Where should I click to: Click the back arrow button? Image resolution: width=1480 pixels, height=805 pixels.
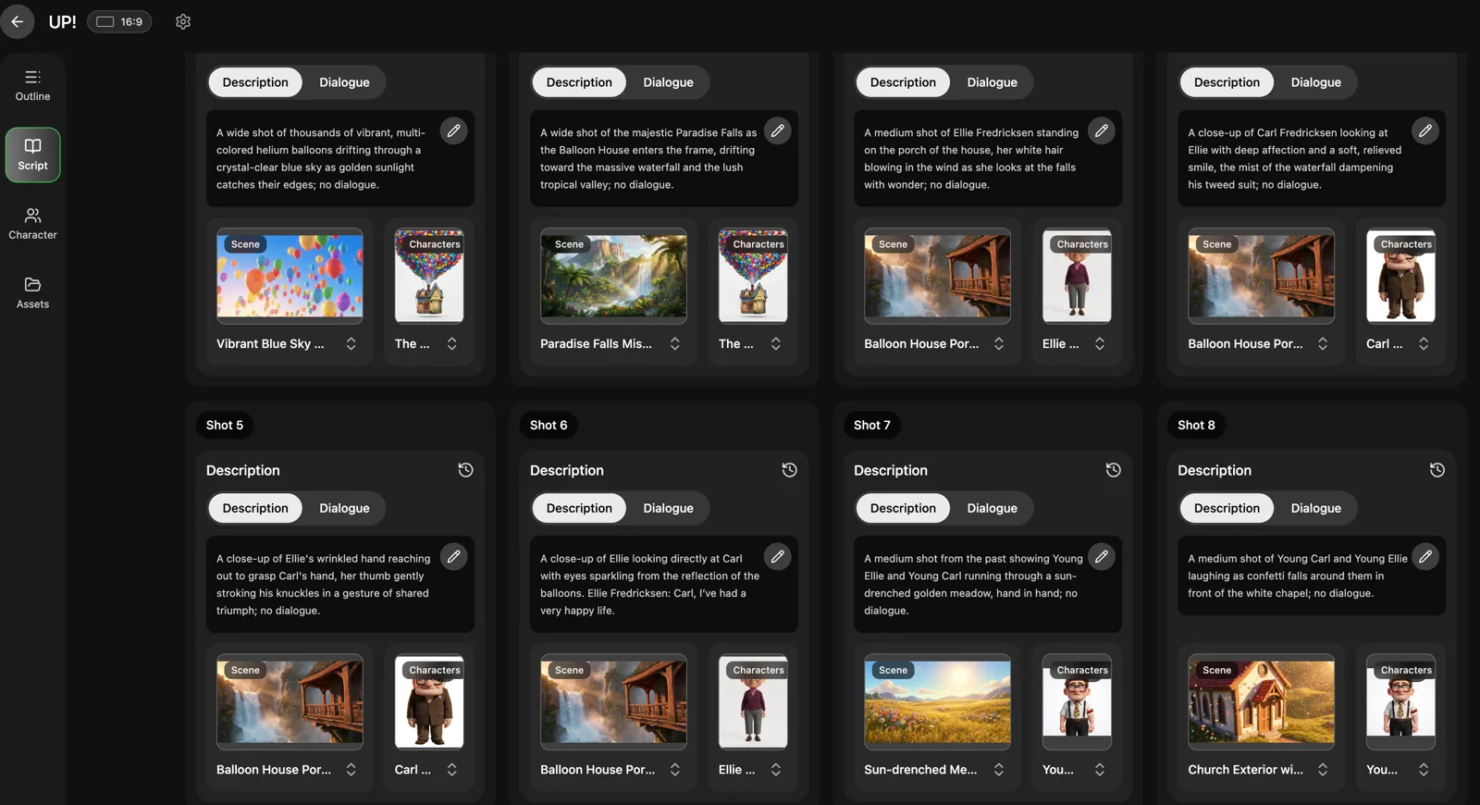18,21
